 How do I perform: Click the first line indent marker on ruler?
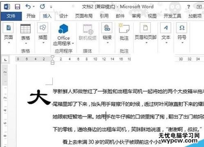point(52,57)
